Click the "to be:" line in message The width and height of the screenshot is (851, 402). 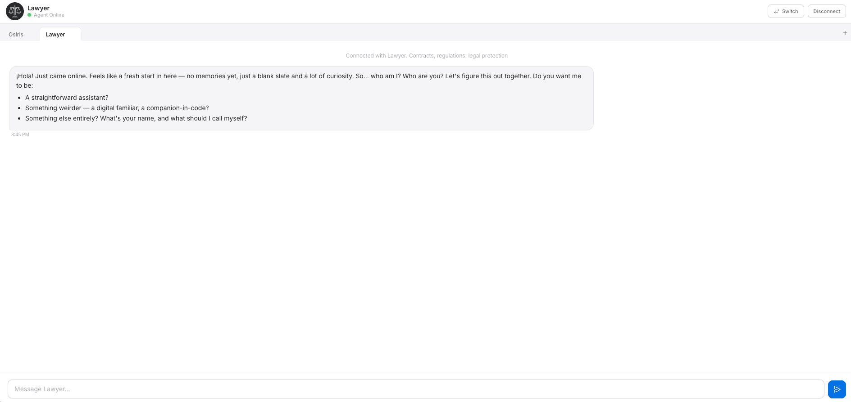pos(25,85)
